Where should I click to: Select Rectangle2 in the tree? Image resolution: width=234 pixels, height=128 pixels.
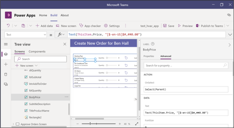(x=35, y=117)
